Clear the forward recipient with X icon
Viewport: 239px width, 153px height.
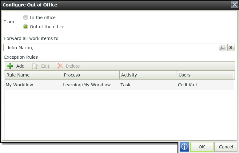point(231,48)
